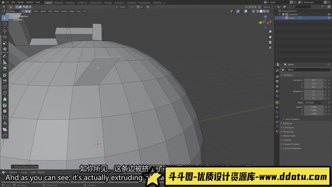The image size is (332, 187).
Task: Switch to the UV Editing workspace tab
Action: point(82,3)
